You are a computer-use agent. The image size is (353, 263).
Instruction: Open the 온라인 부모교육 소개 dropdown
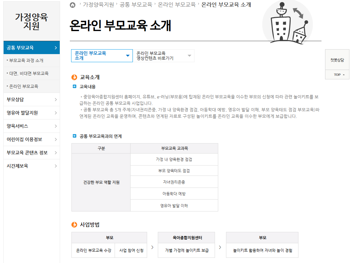102,56
